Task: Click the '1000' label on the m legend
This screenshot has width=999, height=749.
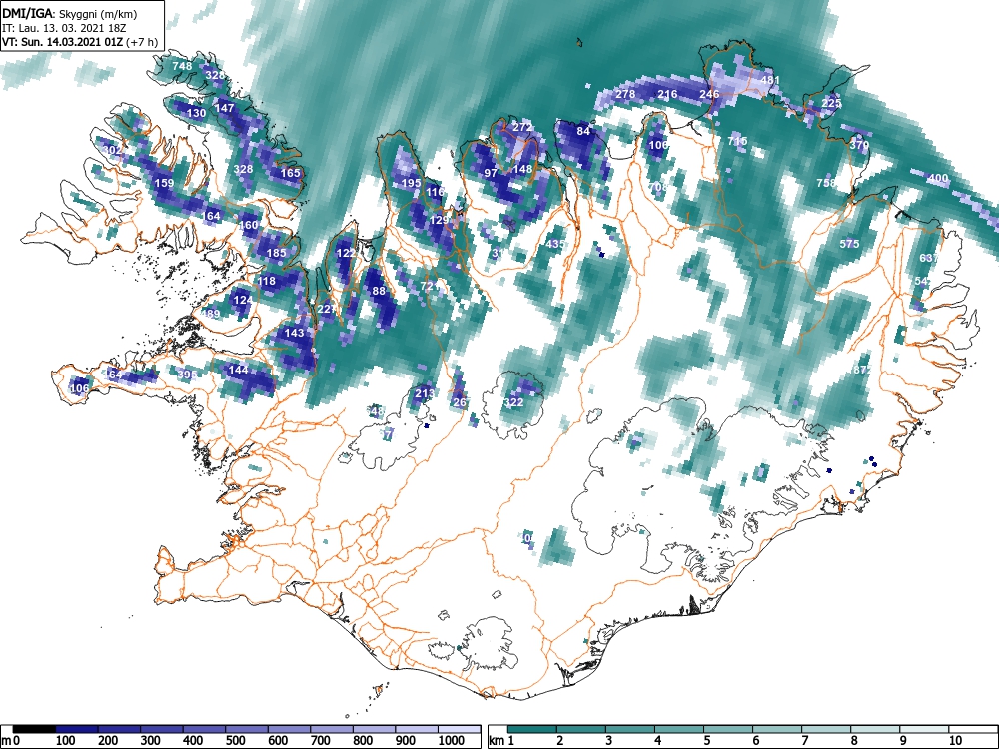Action: (x=452, y=741)
